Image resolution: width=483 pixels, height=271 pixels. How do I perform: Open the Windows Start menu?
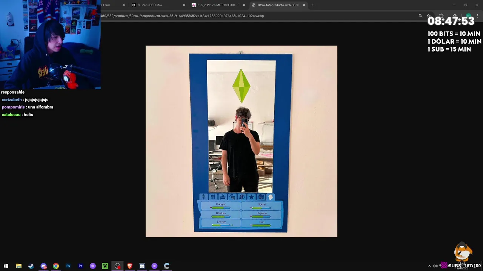[x=6, y=266]
